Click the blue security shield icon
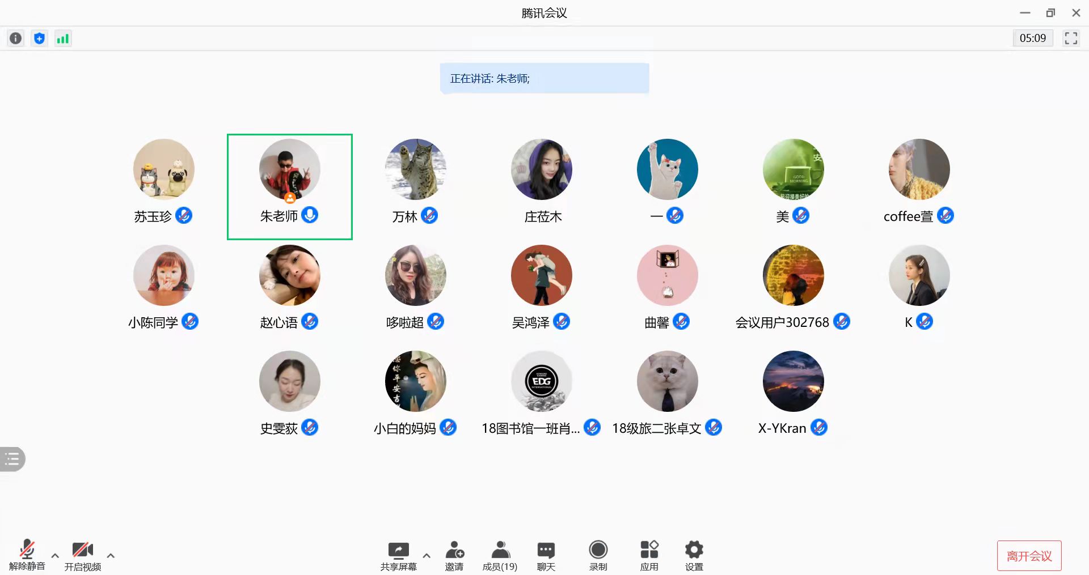The image size is (1089, 575). (x=39, y=39)
